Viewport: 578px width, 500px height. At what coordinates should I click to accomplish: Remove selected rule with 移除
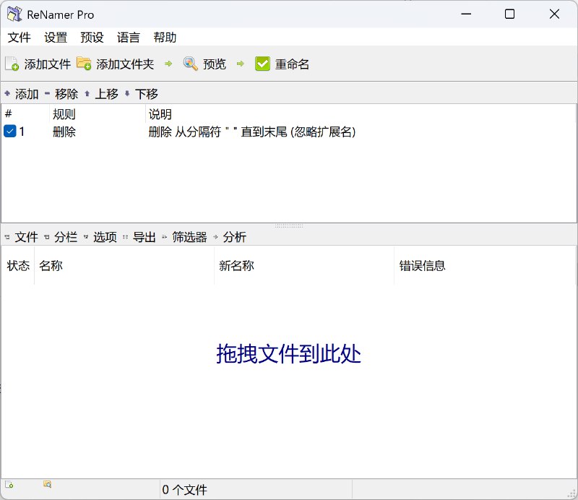66,94
